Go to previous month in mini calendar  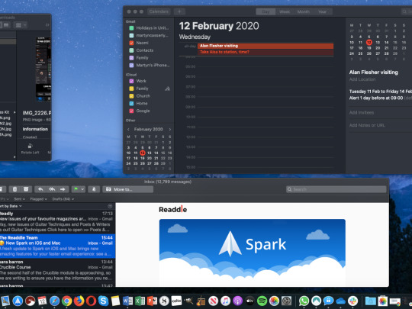(128, 129)
